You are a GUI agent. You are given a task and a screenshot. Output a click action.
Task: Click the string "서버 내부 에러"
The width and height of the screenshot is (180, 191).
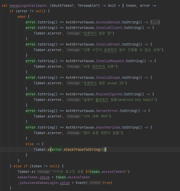(95, 116)
